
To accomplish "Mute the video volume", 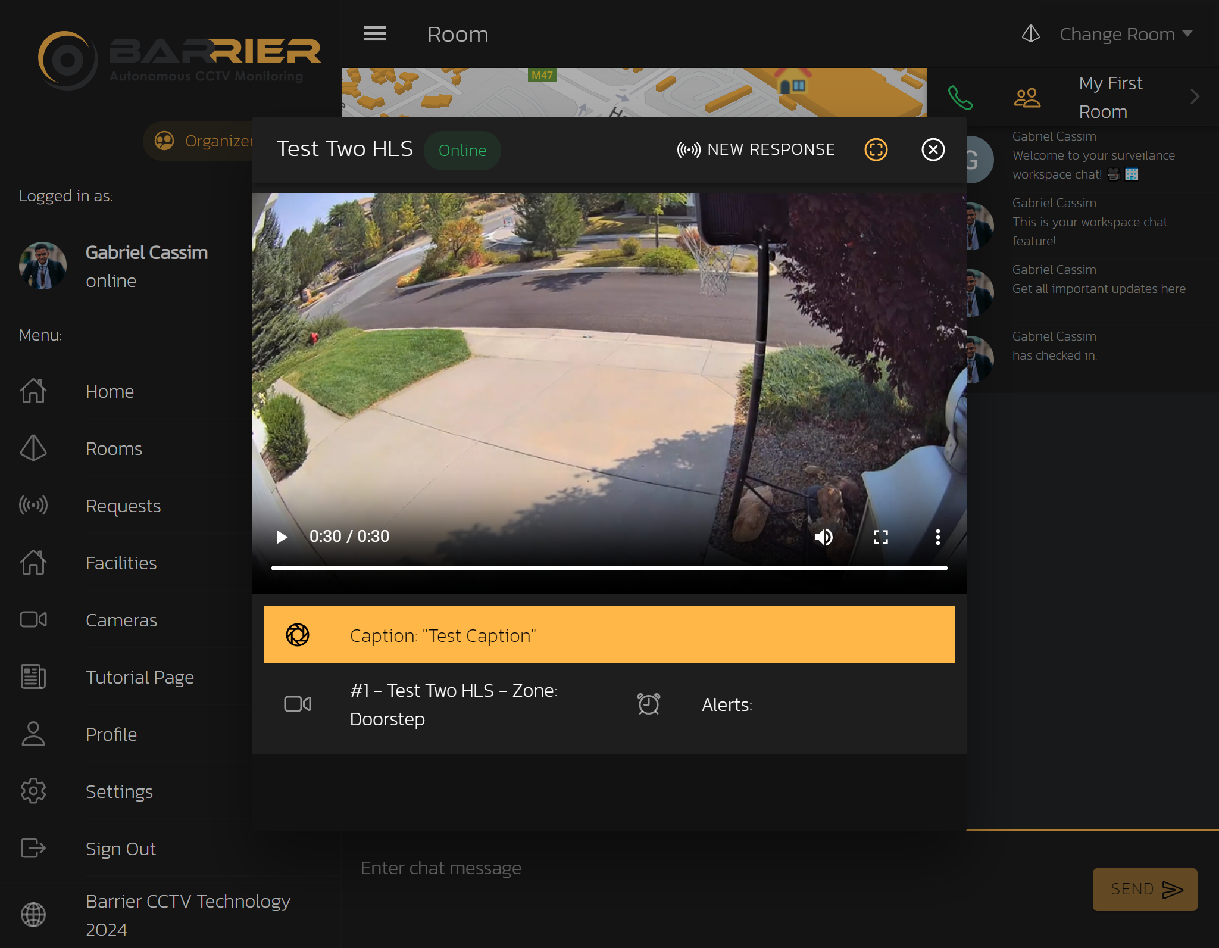I will [x=823, y=537].
